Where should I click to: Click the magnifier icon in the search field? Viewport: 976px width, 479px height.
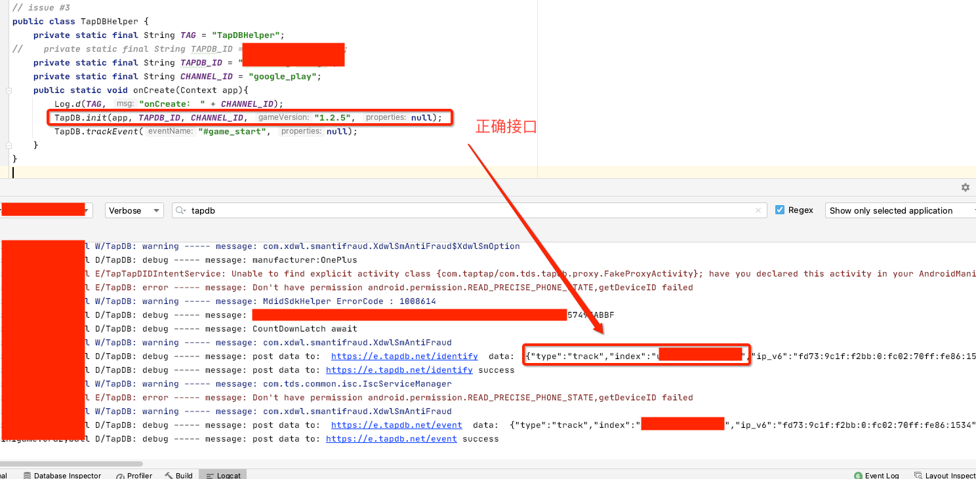[x=178, y=210]
